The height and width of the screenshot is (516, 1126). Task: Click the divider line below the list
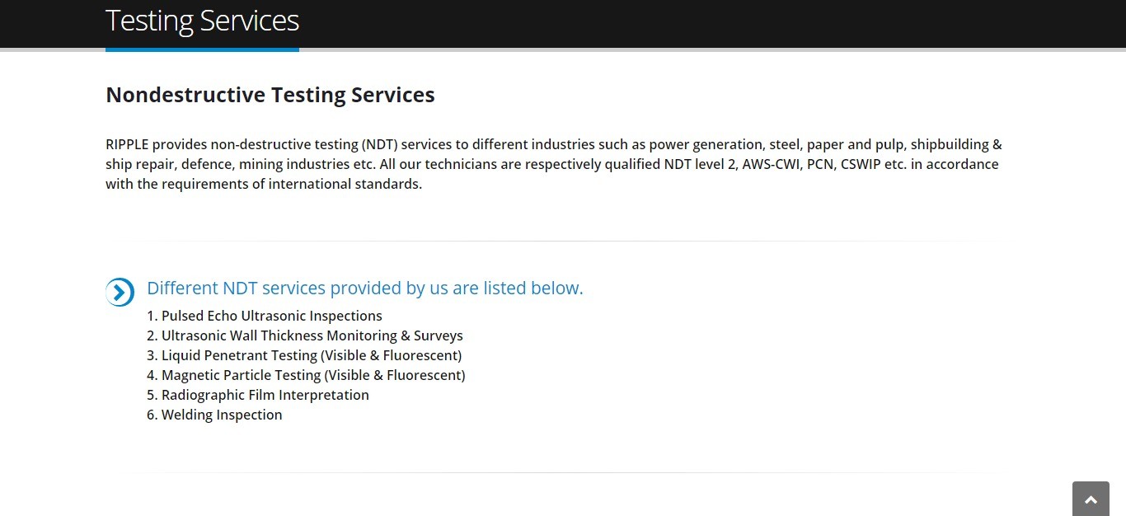[x=563, y=472]
